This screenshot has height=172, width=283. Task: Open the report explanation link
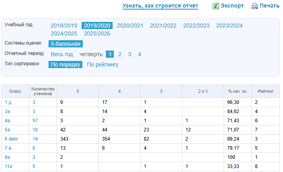(160, 6)
